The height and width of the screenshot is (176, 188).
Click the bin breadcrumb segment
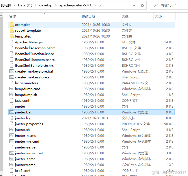point(101,5)
